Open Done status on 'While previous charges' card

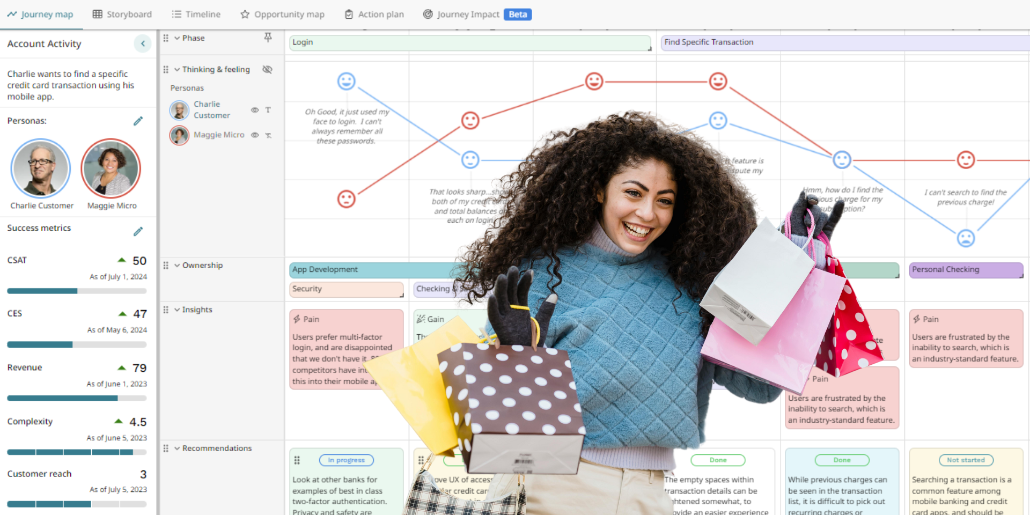coord(842,460)
